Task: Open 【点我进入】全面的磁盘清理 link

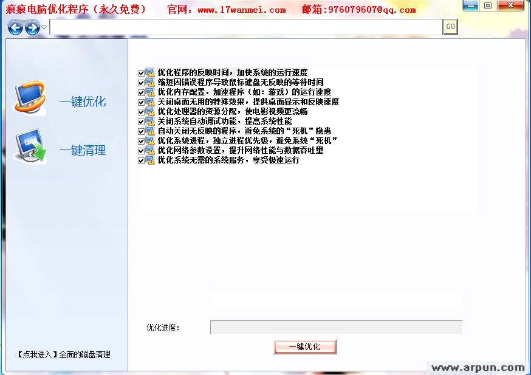Action: (63, 355)
